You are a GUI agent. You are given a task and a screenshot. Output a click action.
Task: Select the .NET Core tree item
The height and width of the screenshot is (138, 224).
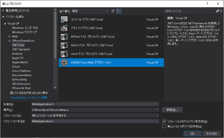(x=18, y=45)
